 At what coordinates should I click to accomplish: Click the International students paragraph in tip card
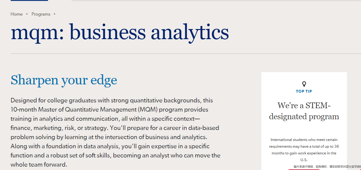tap(304, 150)
